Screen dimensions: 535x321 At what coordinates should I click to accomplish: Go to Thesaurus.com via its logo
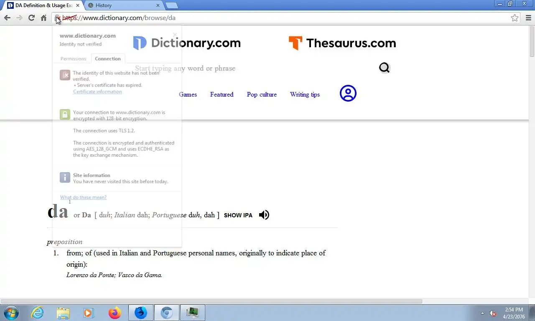click(x=342, y=43)
